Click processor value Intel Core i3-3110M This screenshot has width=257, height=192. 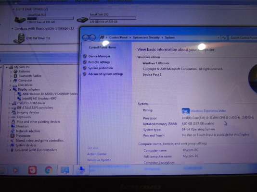[x=218, y=118]
